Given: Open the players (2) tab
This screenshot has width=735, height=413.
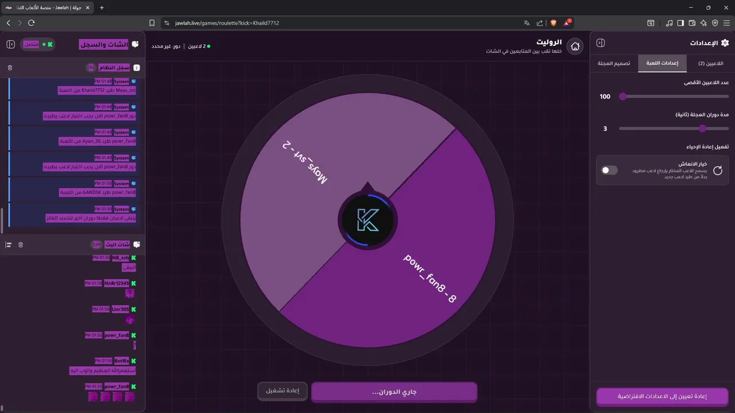Looking at the screenshot, I should tap(710, 63).
